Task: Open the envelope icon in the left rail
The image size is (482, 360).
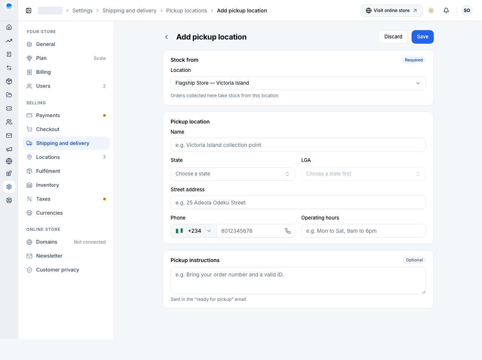Action: point(9,136)
